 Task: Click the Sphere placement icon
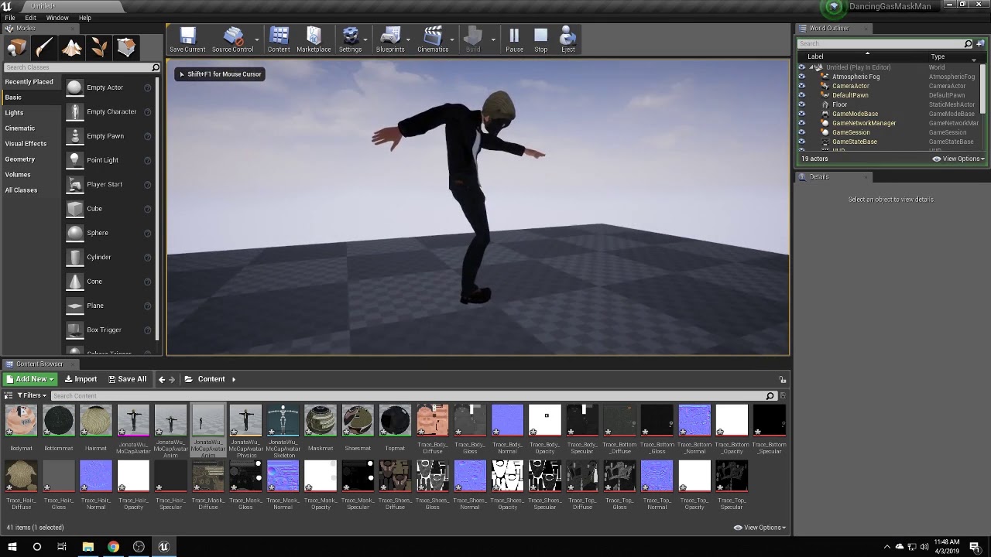coord(74,233)
